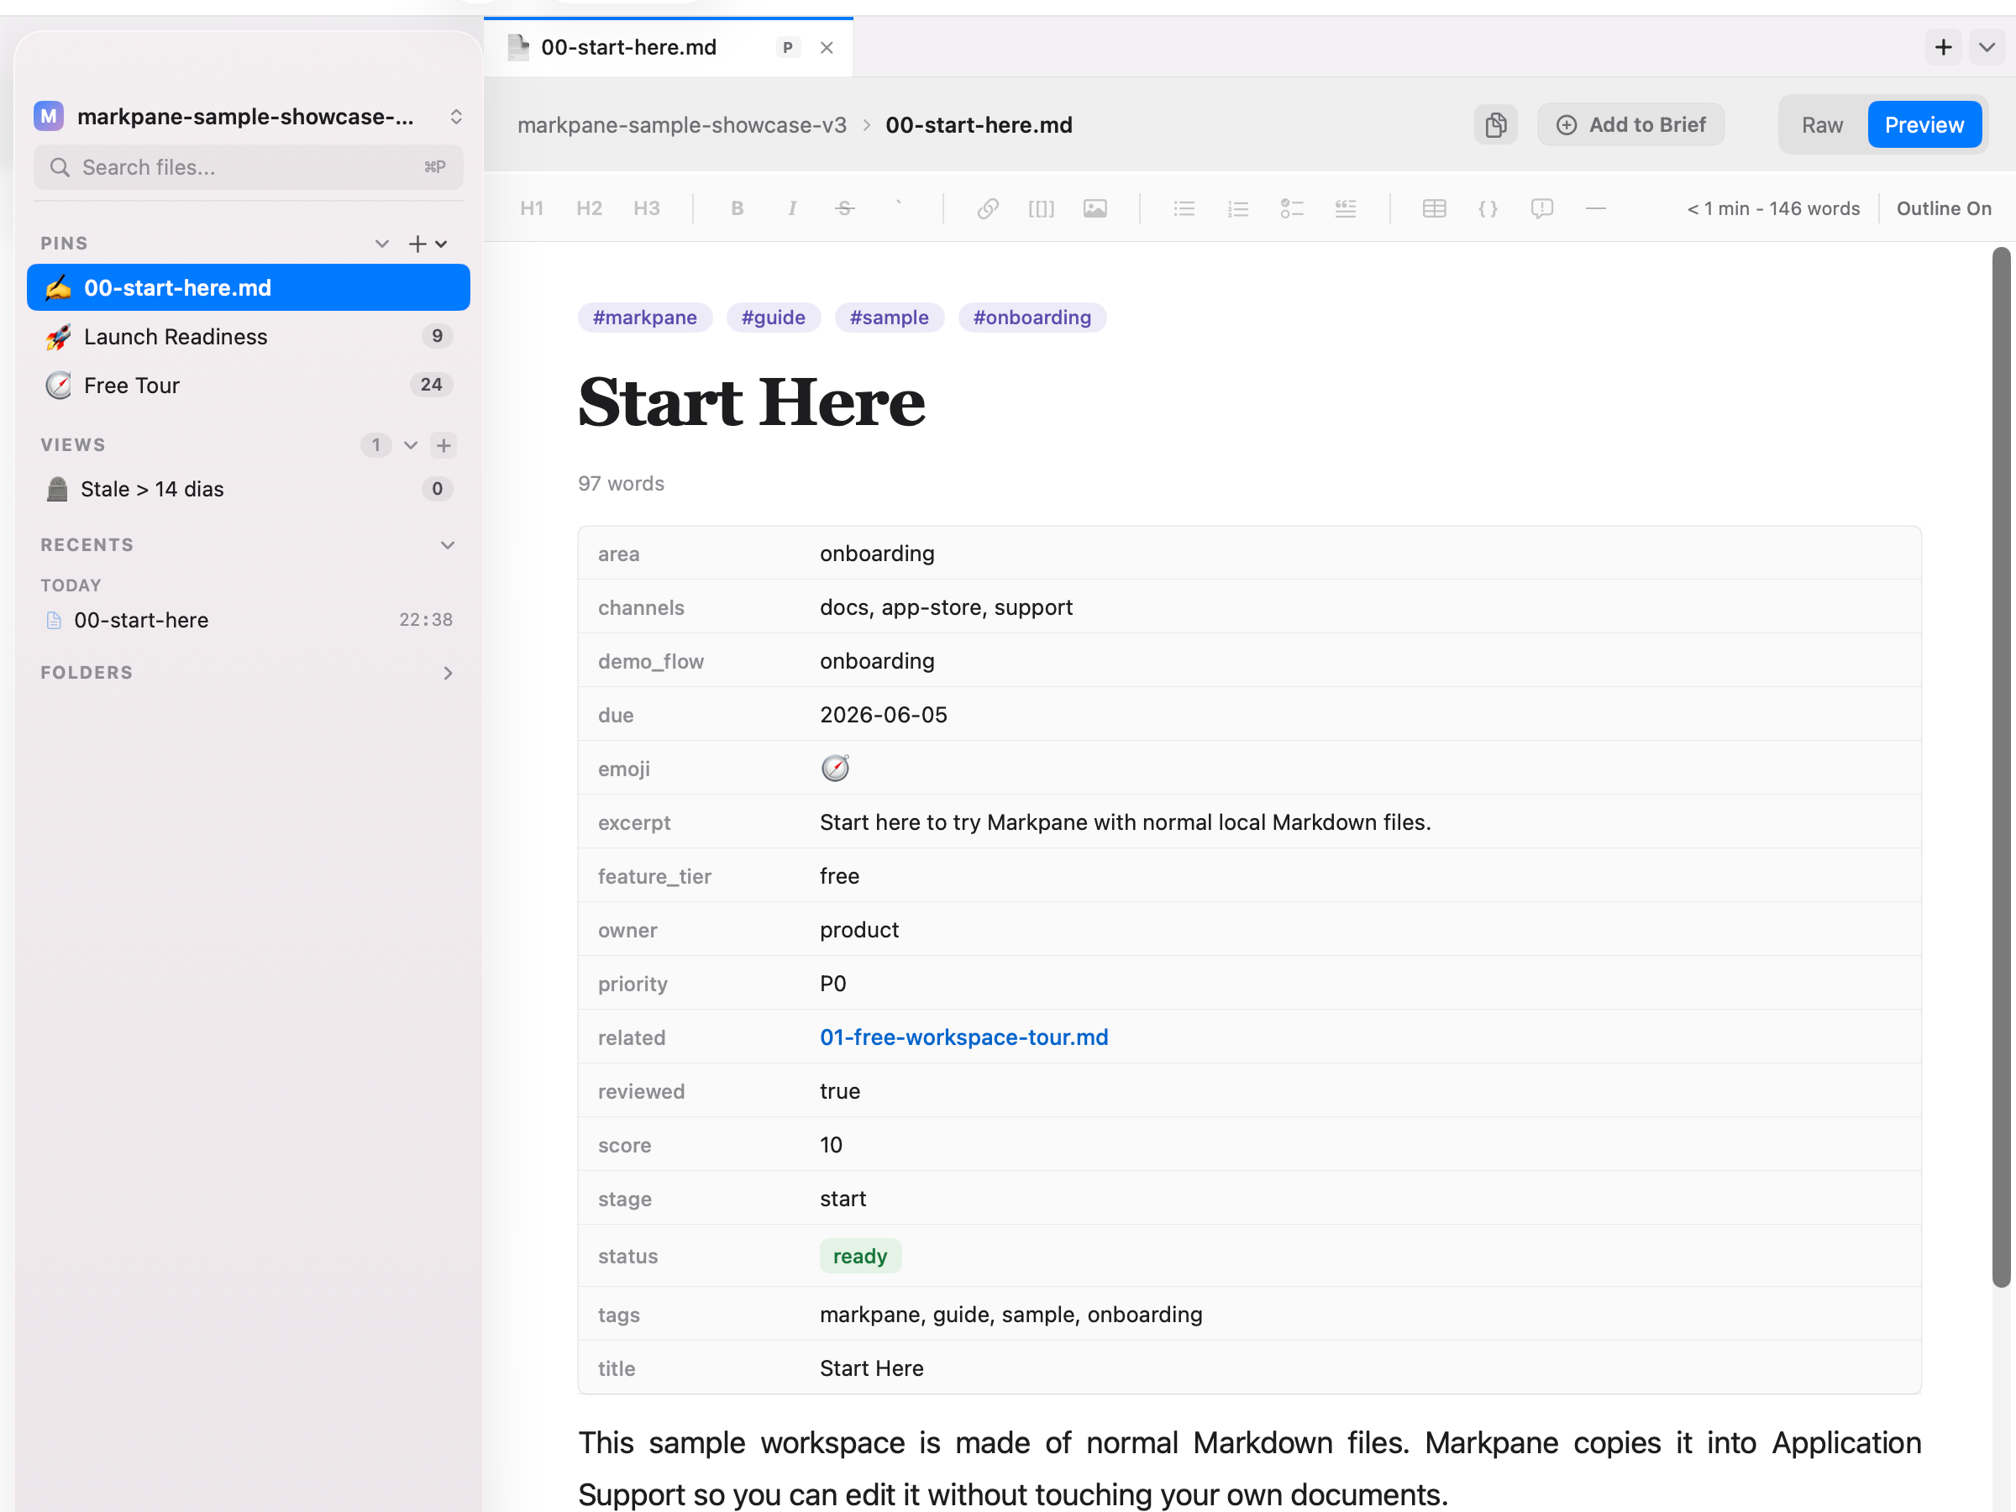Click the due value 2026-06-05
Viewport: 2016px width, 1512px height.
click(x=883, y=715)
